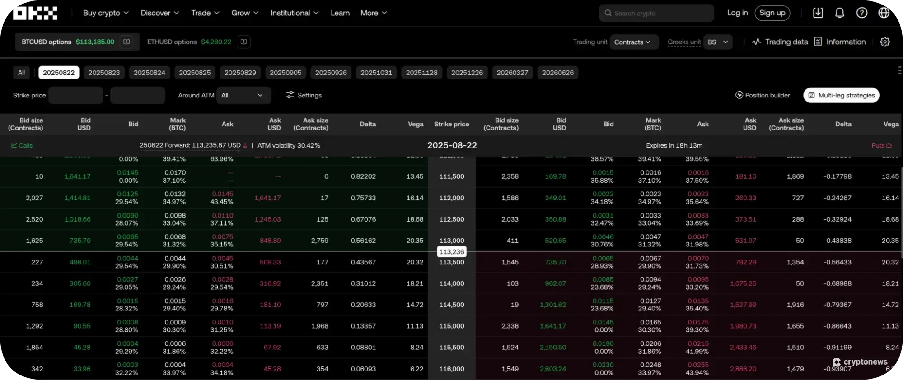
Task: Open the notifications bell icon
Action: 840,13
